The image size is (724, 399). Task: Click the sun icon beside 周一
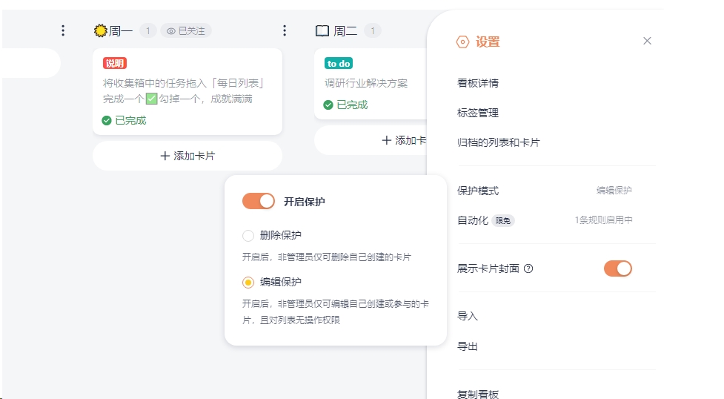point(101,30)
